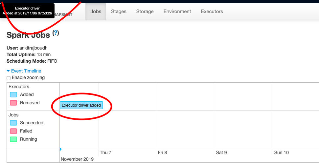Click the Scheduling Mode FIFO text

[32, 61]
